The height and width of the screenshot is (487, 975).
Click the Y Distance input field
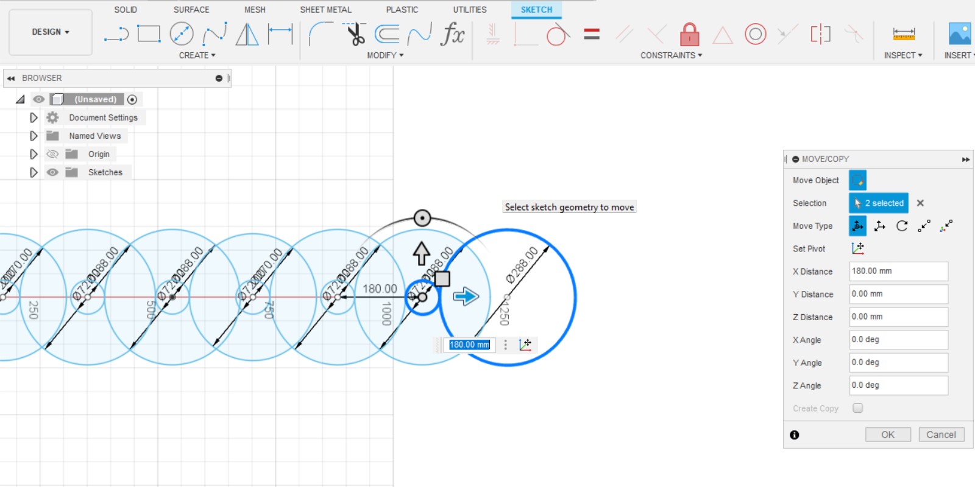coord(899,294)
